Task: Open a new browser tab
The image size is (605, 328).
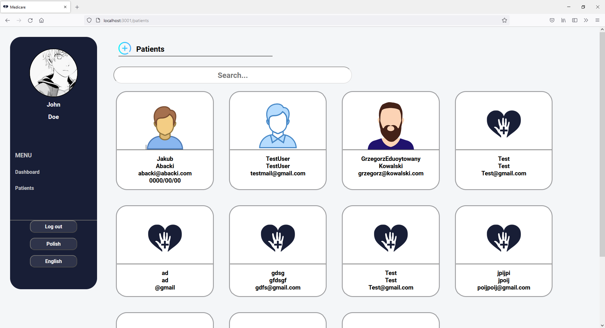Action: [77, 7]
